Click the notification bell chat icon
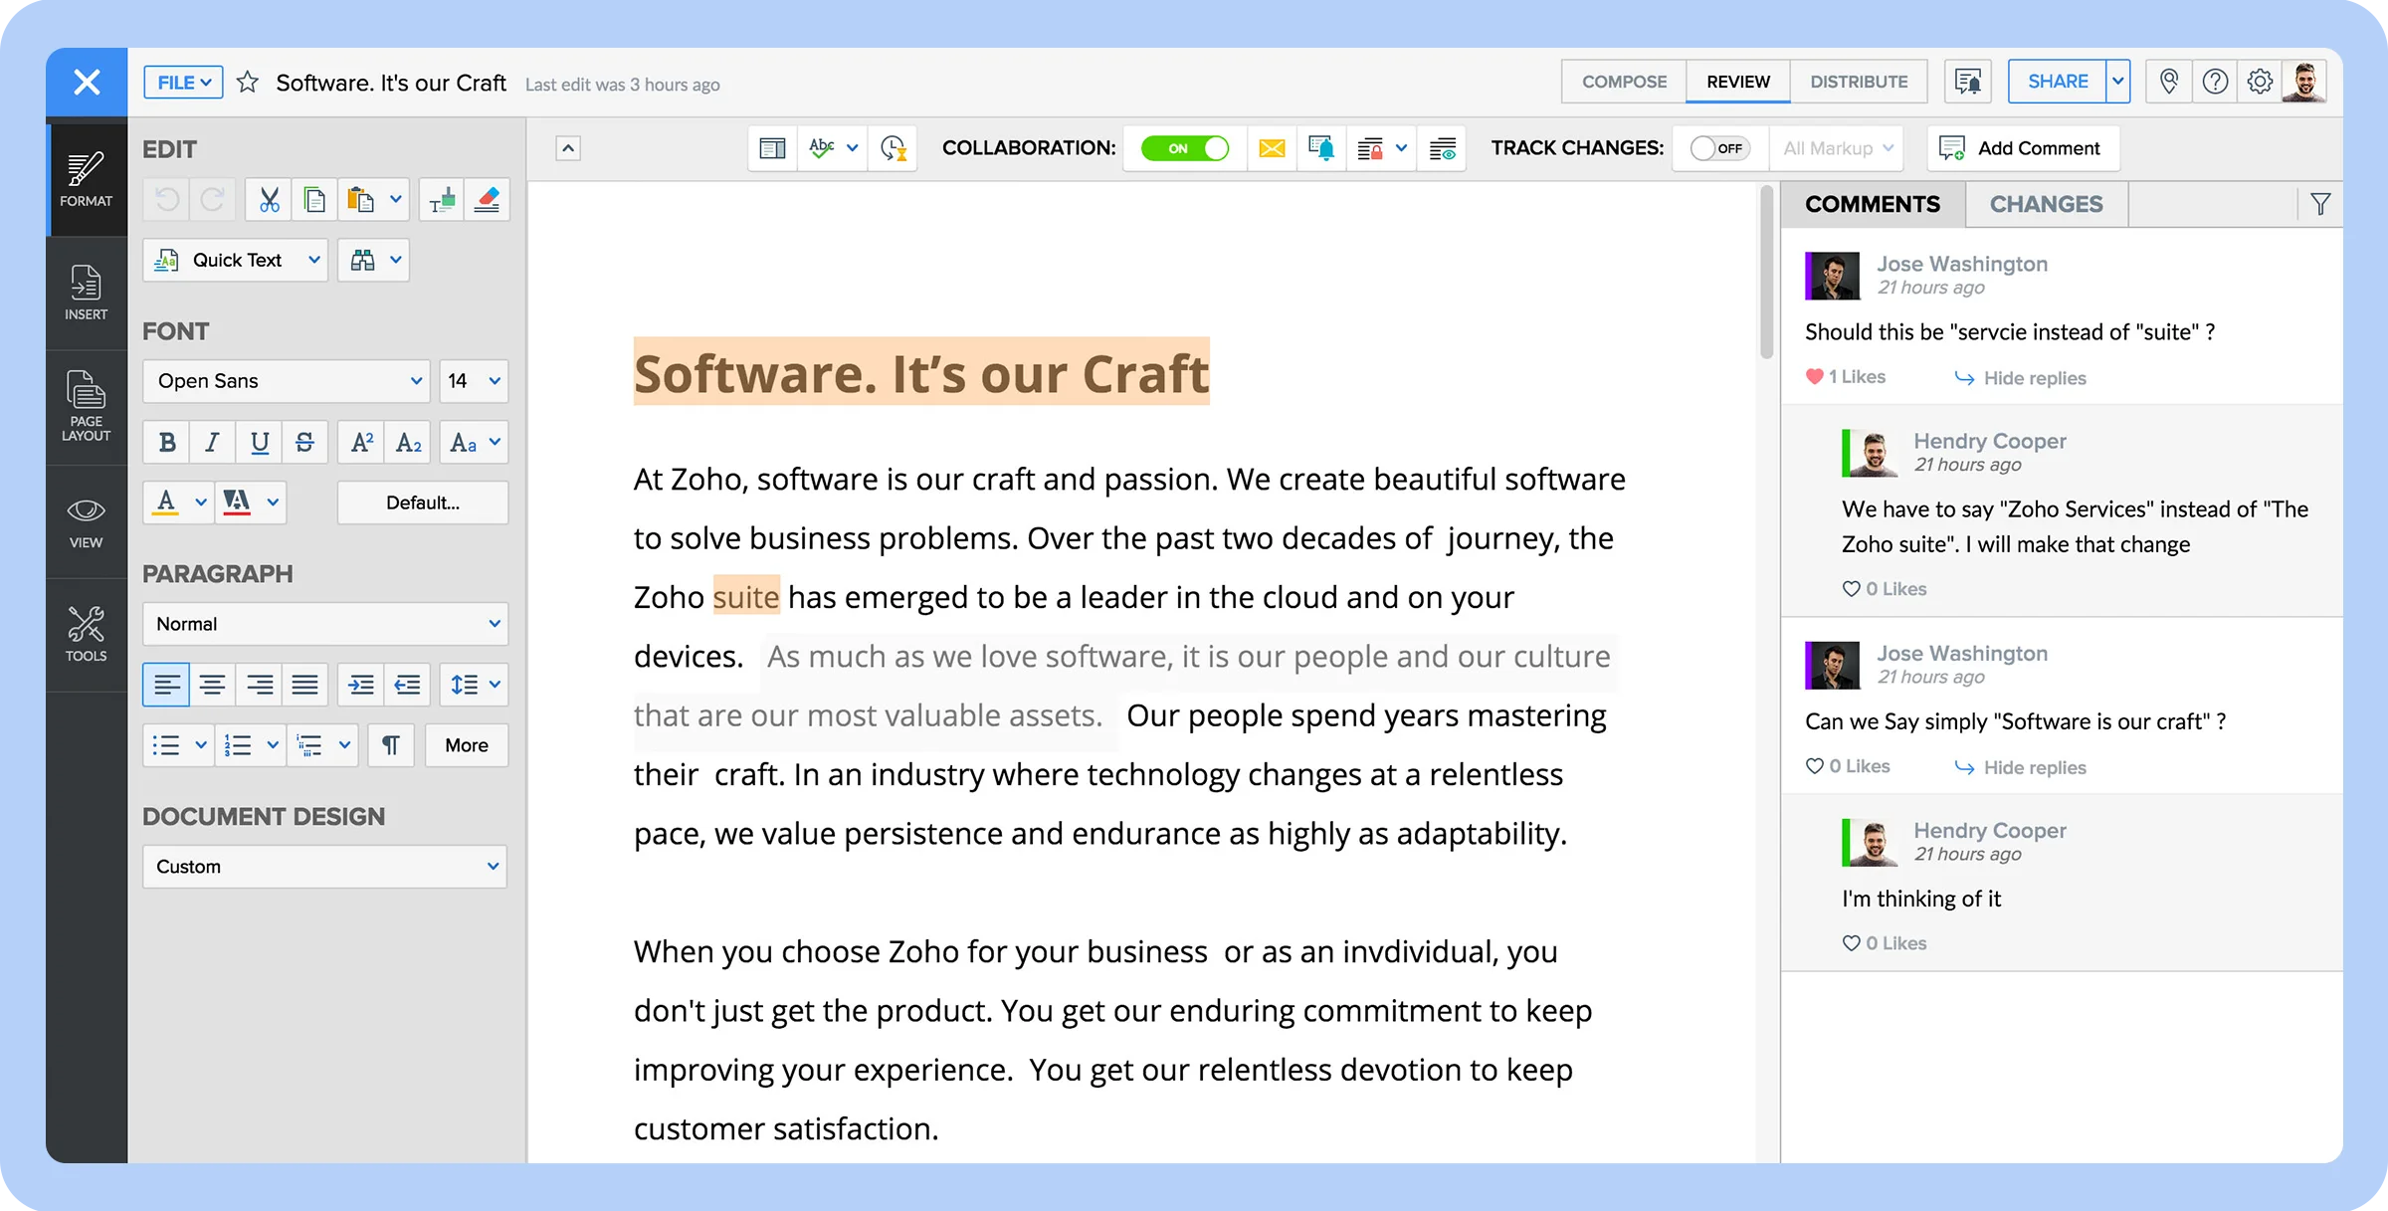This screenshot has width=2388, height=1211. (x=1321, y=148)
